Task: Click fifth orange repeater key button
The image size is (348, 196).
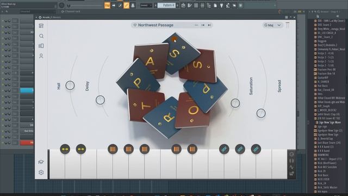Action: pos(192,149)
